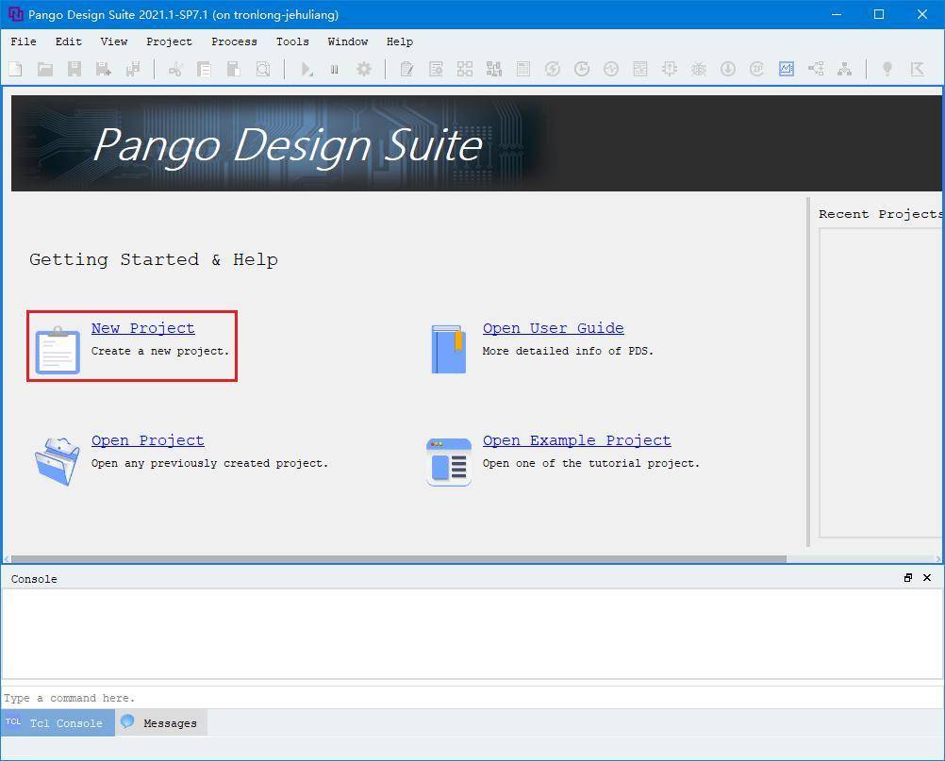945x761 pixels.
Task: Save the current file
Action: click(75, 69)
